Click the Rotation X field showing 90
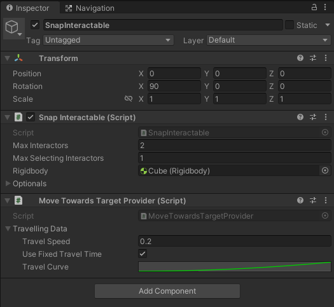This screenshot has height=307, width=334. pyautogui.click(x=174, y=86)
